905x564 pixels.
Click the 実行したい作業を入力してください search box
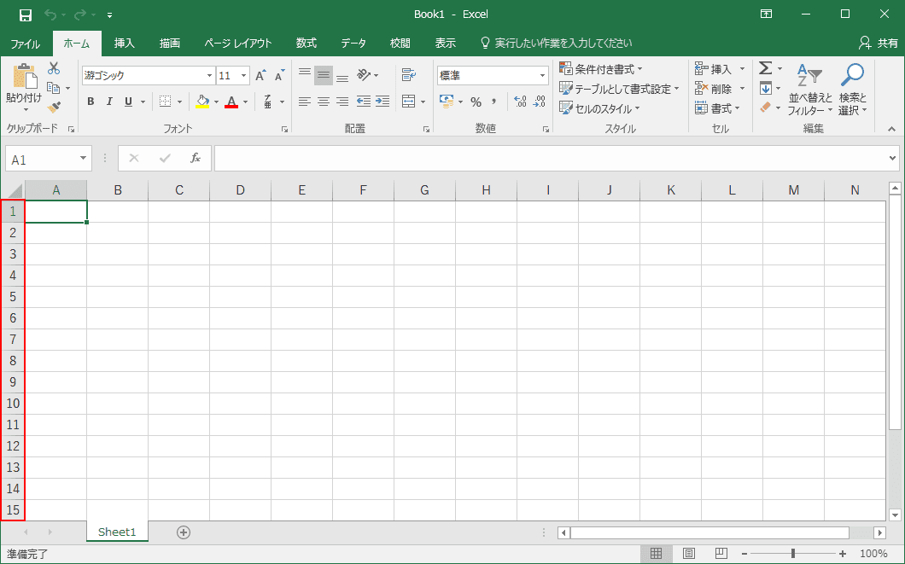(x=563, y=44)
